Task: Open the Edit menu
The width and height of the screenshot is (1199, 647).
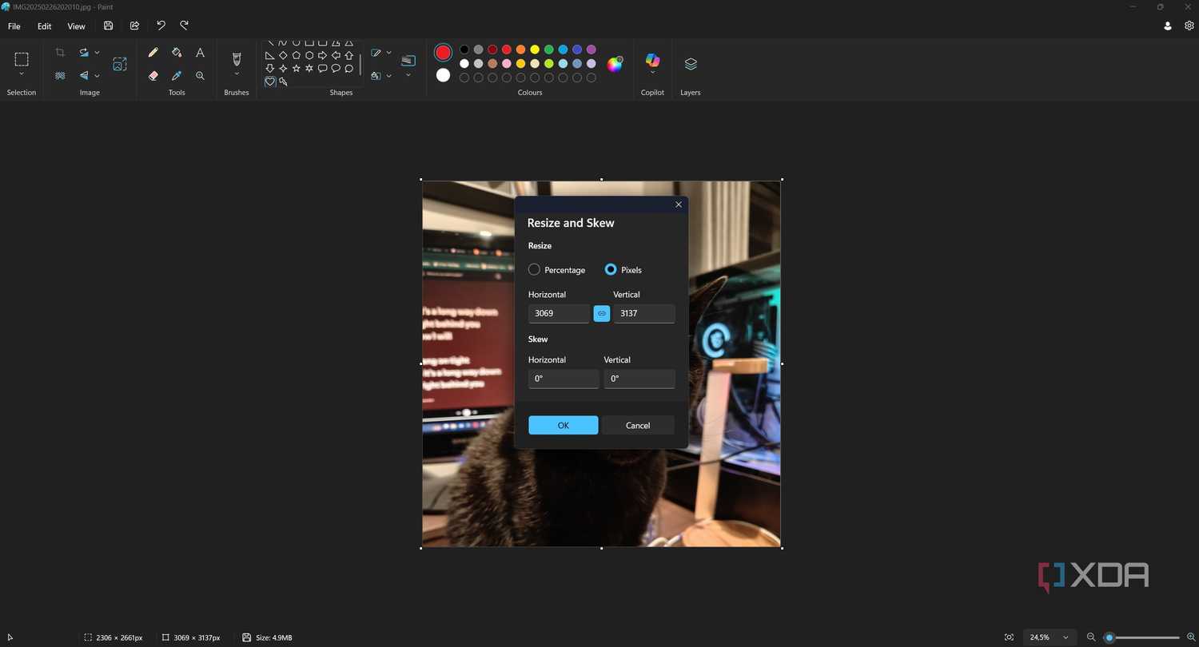Action: pyautogui.click(x=45, y=26)
